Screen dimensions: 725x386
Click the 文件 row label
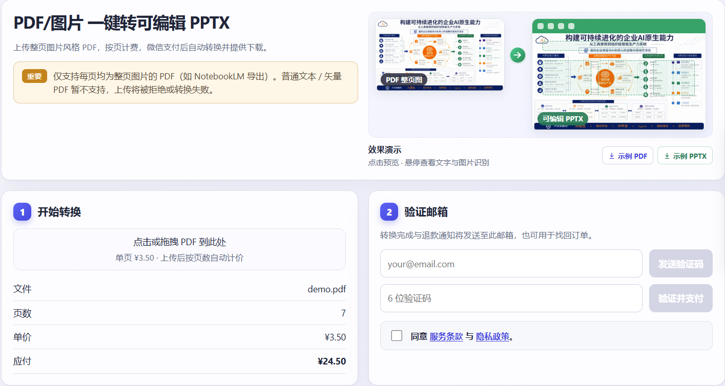[x=23, y=289]
